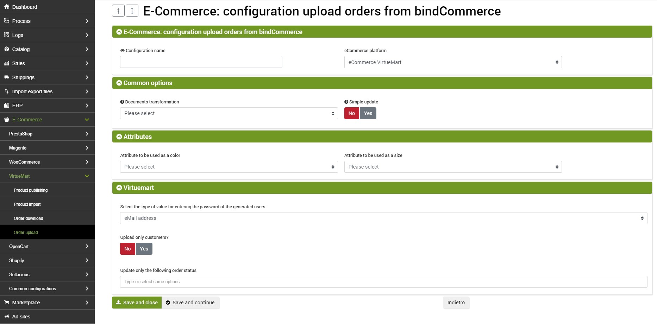The image size is (657, 324).
Task: Open the Order download menu item
Action: [x=29, y=218]
